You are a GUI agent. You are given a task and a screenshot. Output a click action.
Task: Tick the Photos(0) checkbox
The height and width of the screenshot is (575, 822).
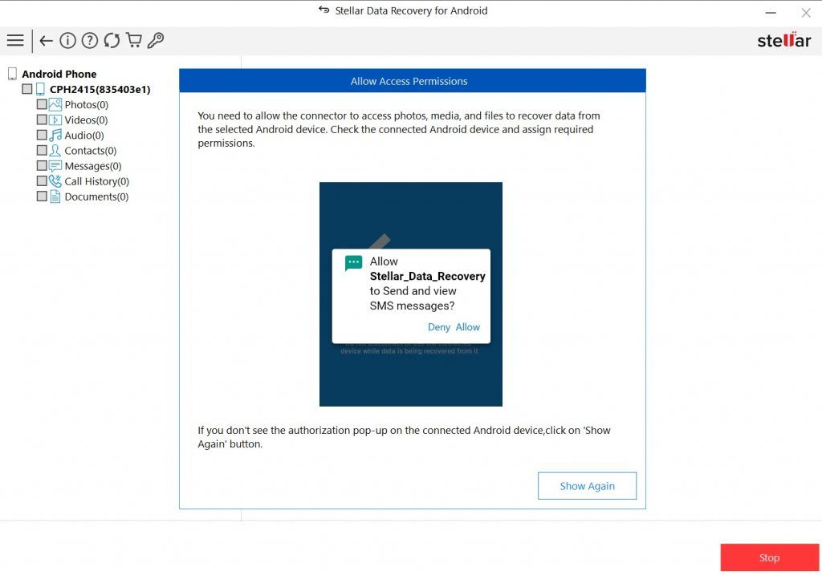(42, 104)
